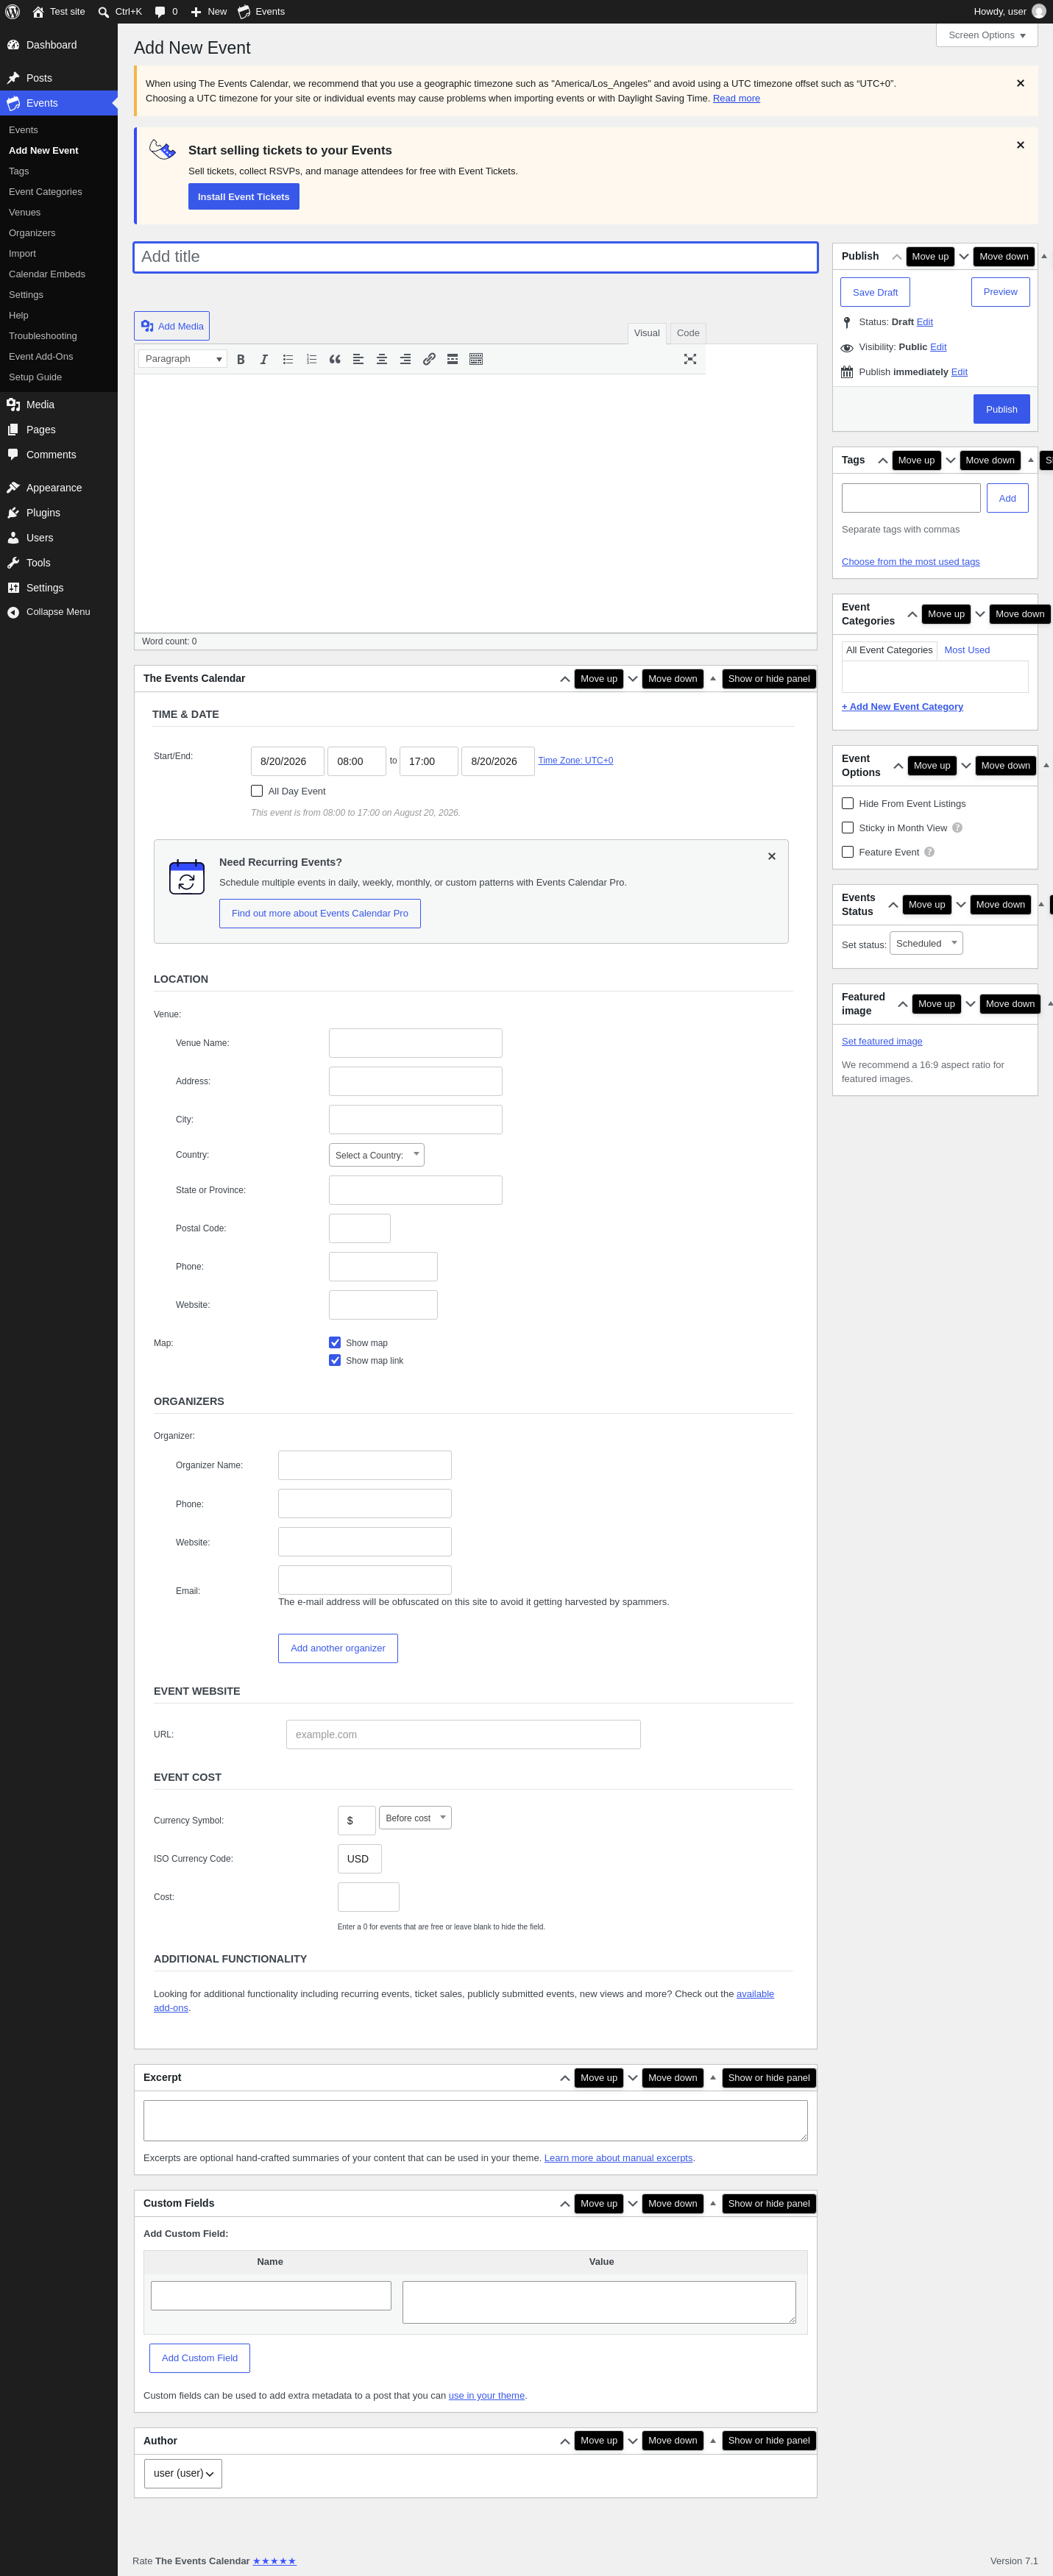Switch to the Visual editor tab

pos(647,333)
